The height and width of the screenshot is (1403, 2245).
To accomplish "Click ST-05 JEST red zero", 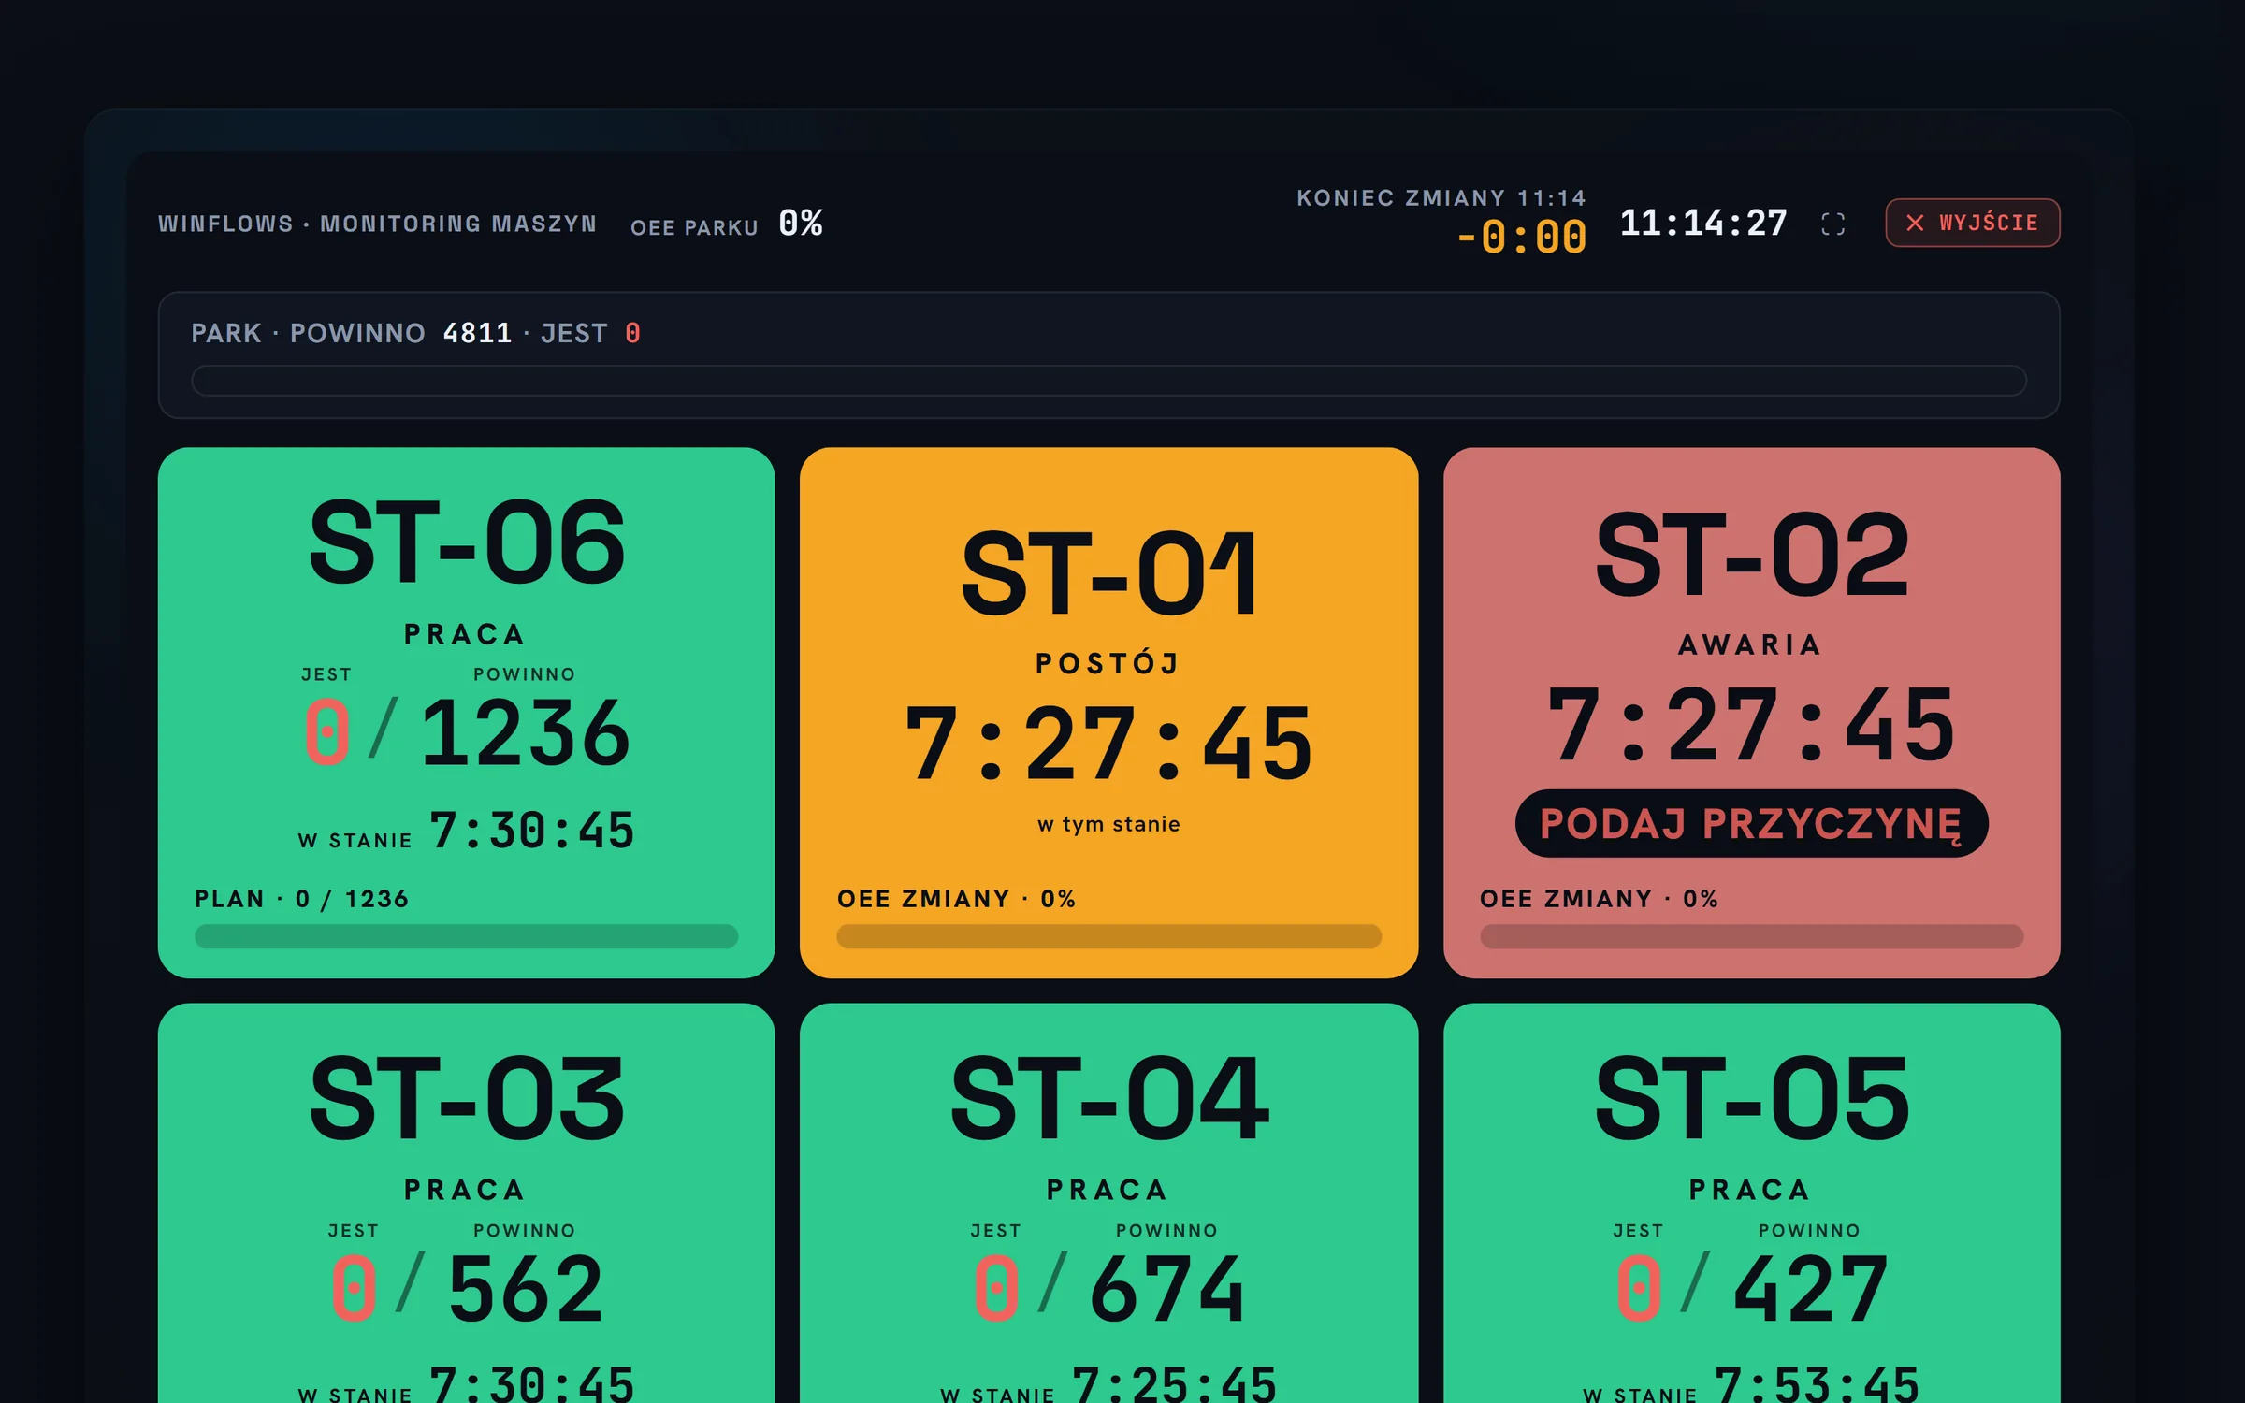I will point(1639,1289).
